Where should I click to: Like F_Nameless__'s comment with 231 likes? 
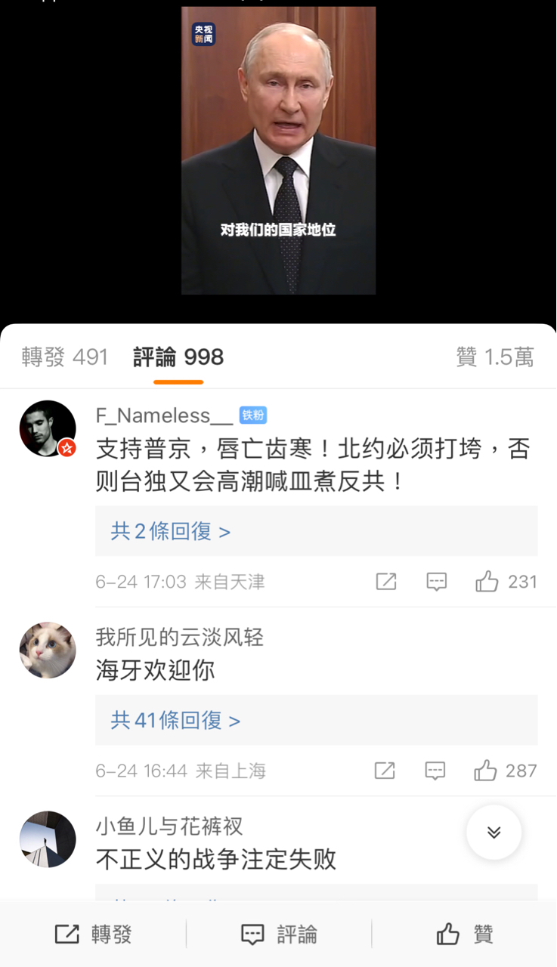[506, 582]
